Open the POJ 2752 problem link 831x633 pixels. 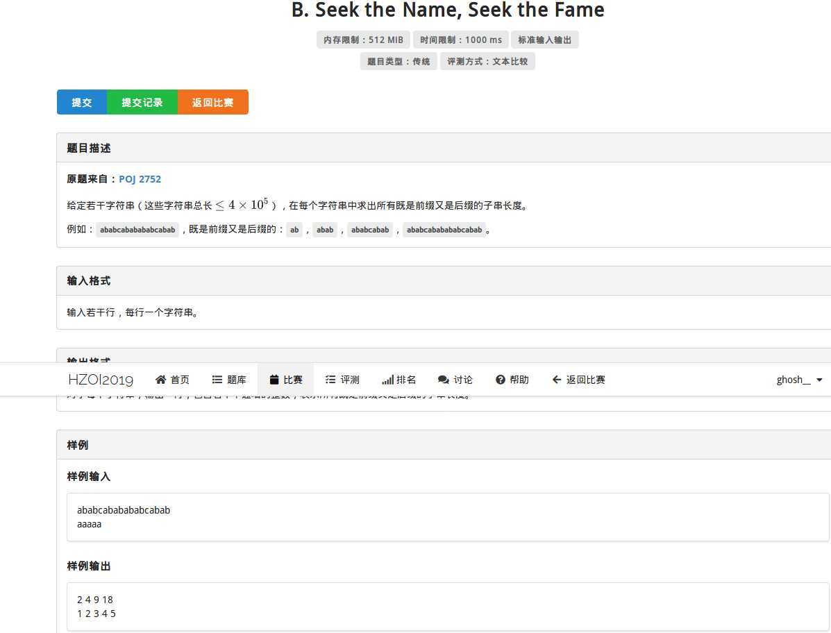[x=140, y=179]
